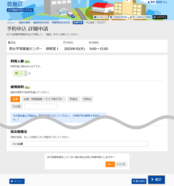The width and height of the screenshot is (174, 186).
Task: Go to メニュー breadcrumb link
Action: pyautogui.click(x=11, y=23)
